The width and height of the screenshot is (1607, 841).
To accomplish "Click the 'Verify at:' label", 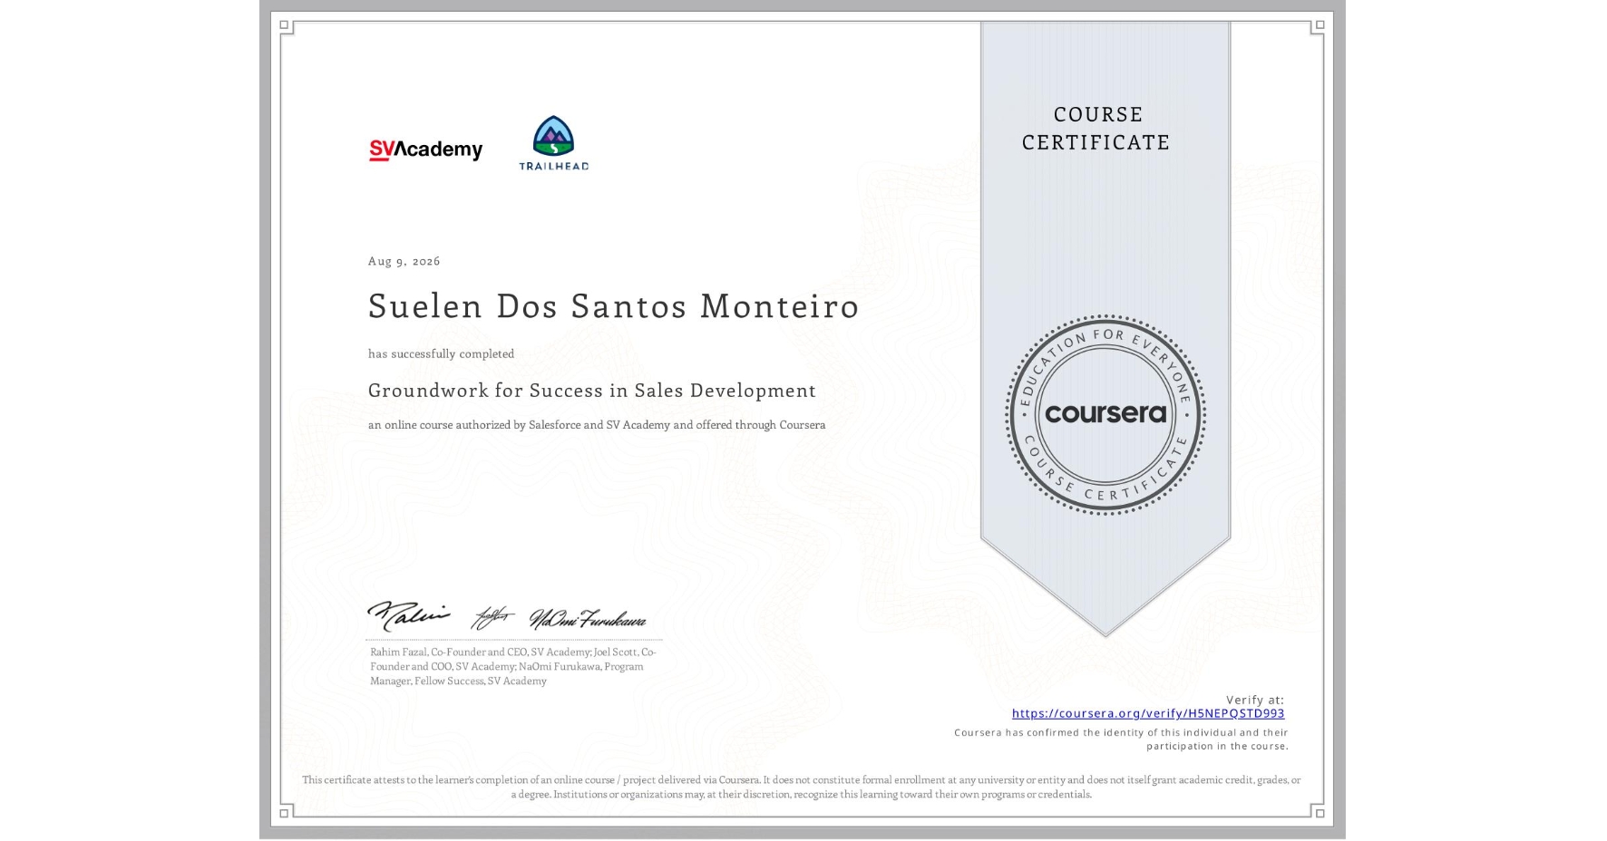I will pos(1255,700).
